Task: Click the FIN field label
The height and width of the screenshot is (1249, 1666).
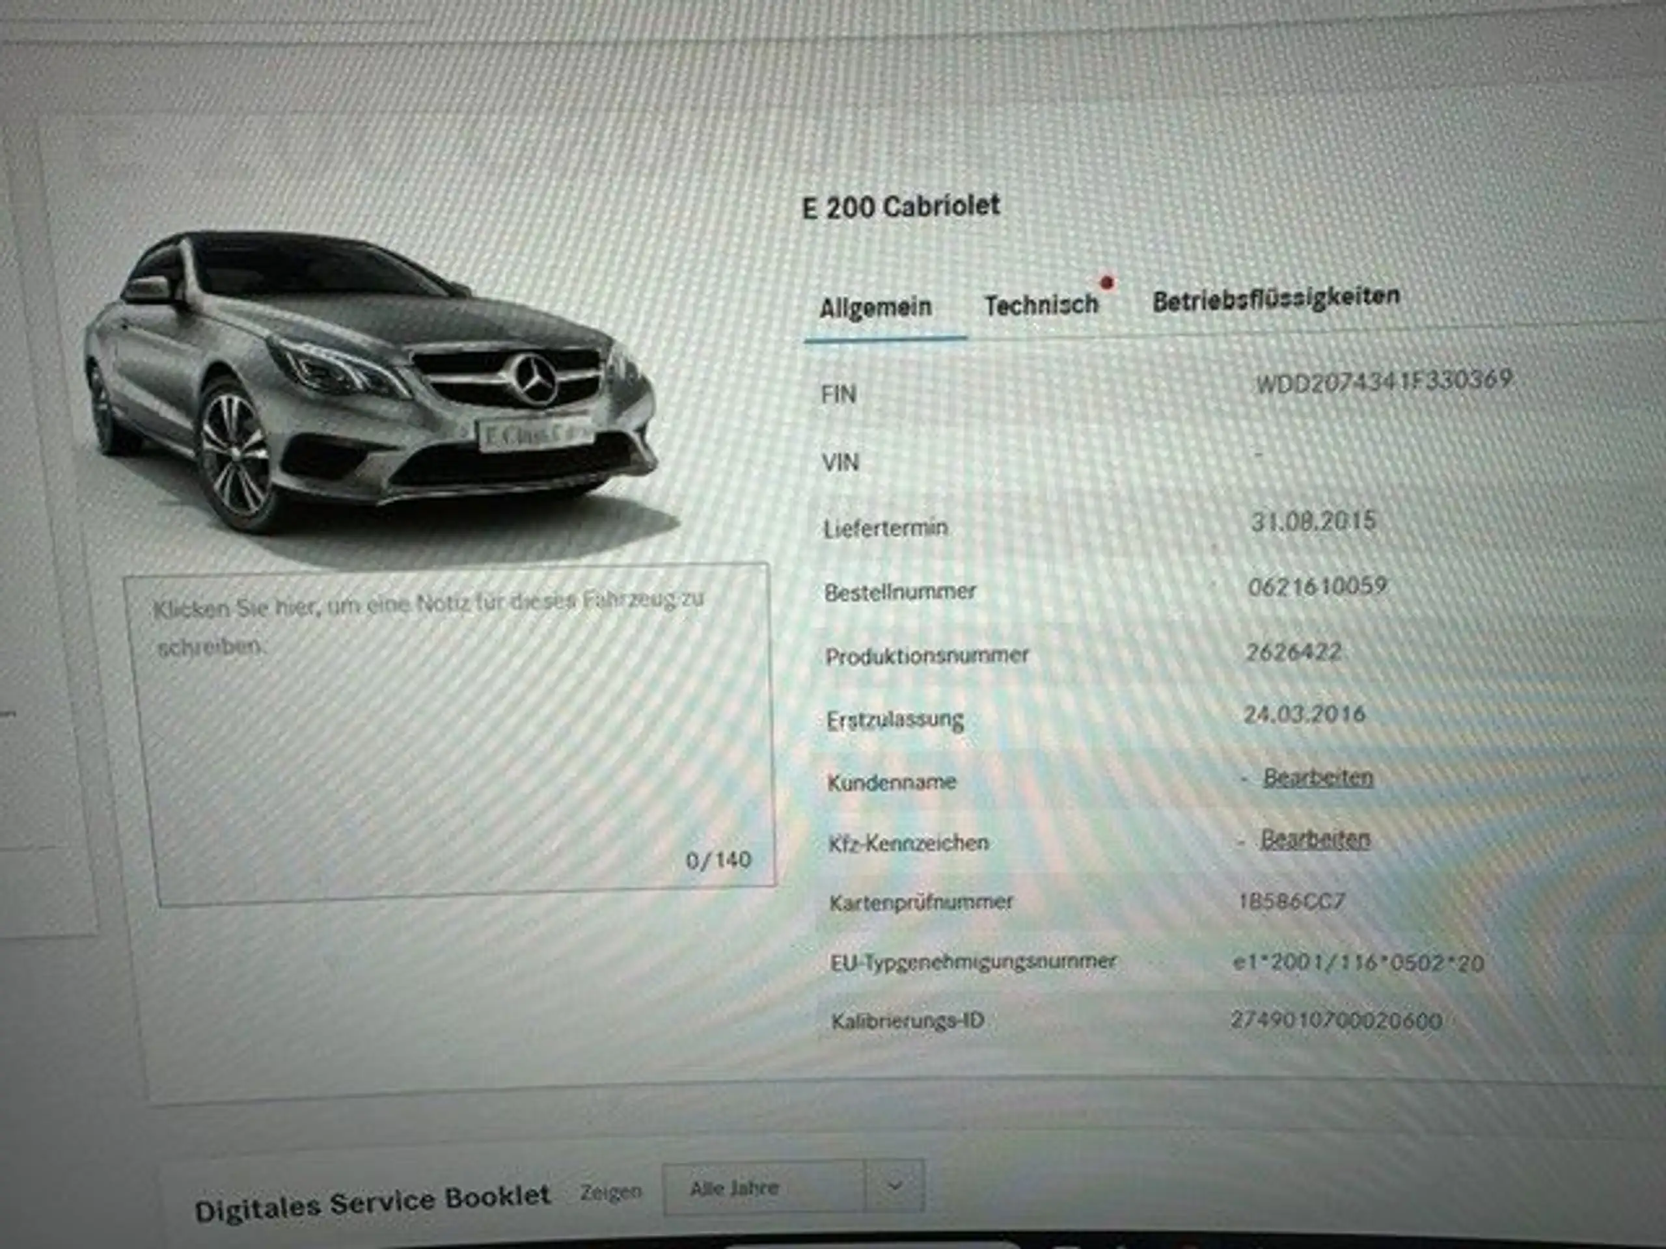Action: pyautogui.click(x=838, y=394)
